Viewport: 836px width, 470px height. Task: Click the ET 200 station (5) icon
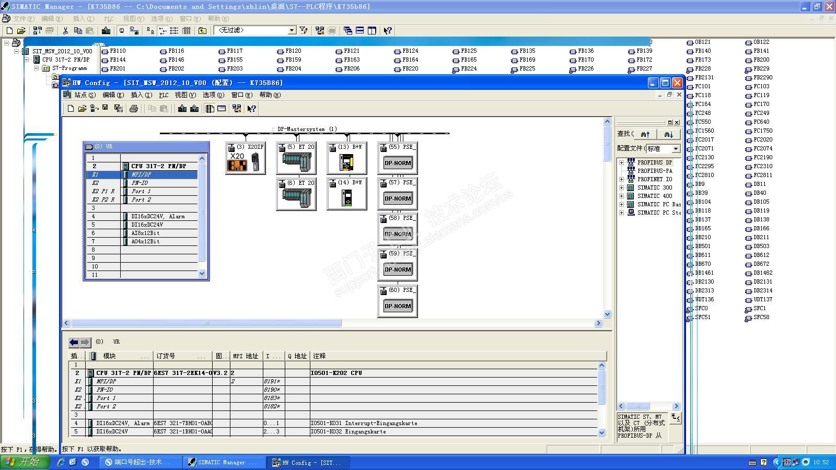point(296,158)
